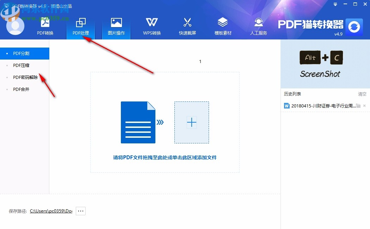Switch to the PDF分割 tab

(x=22, y=53)
